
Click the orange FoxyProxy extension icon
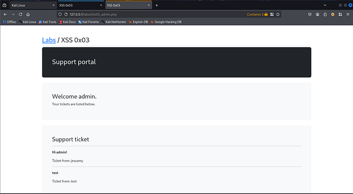point(333,15)
